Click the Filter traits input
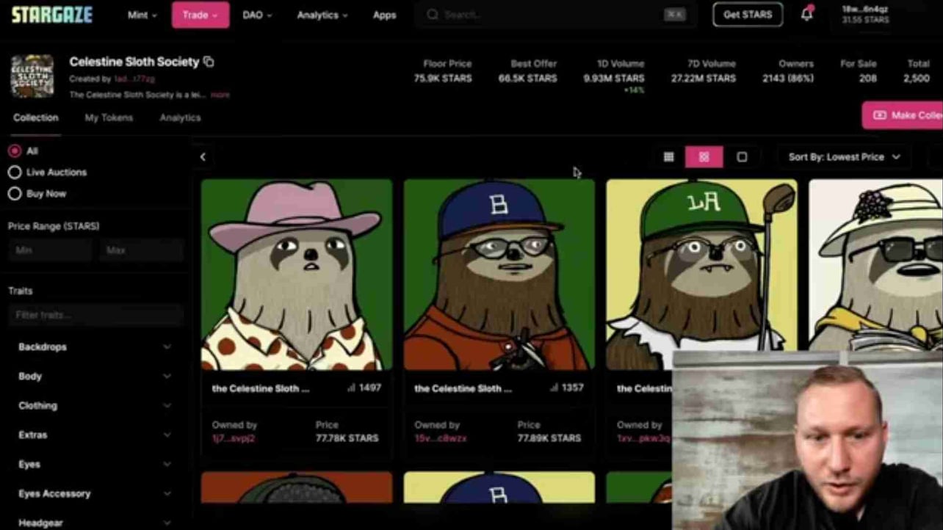 click(x=95, y=315)
